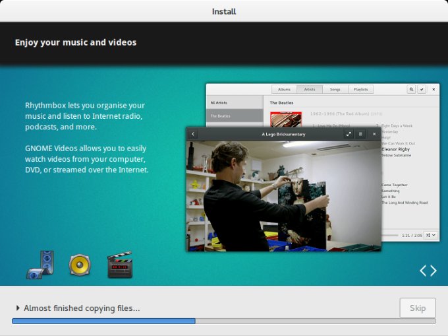
Task: Click the Let It Be song
Action: point(389,197)
